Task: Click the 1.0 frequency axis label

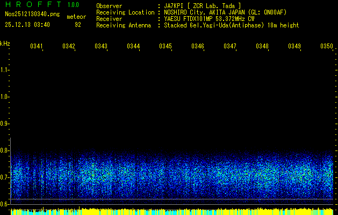Action: (5, 97)
